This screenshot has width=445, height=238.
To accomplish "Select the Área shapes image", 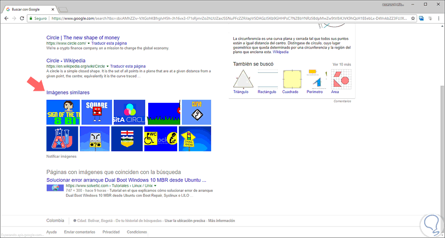I will click(341, 79).
